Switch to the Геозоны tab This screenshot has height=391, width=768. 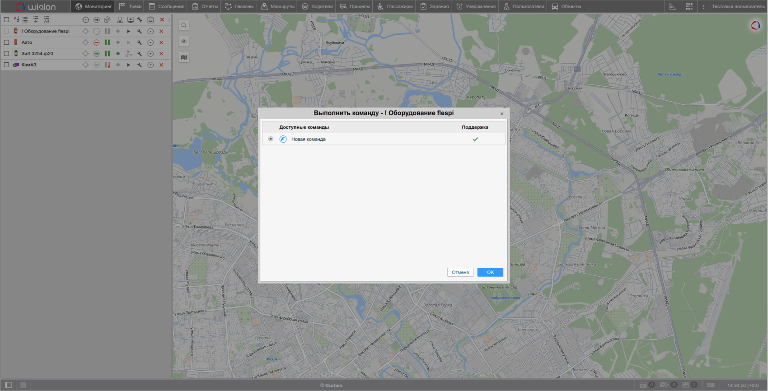click(239, 6)
